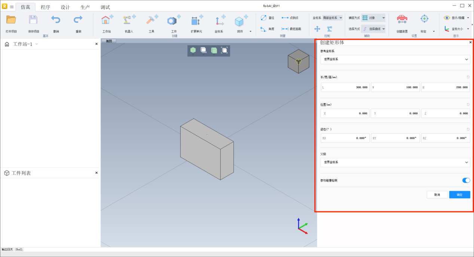Click the 坐标系 create coordinate icon
Image resolution: width=474 pixels, height=257 pixels.
(x=219, y=21)
